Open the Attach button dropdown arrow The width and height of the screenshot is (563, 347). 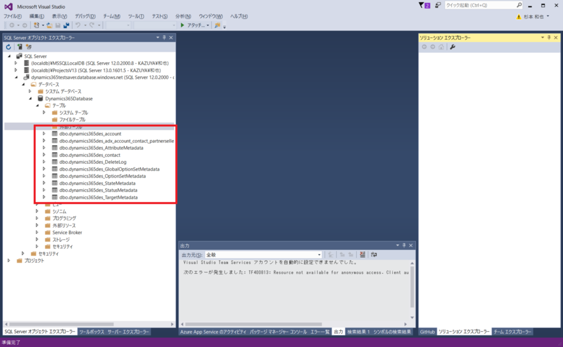(208, 25)
